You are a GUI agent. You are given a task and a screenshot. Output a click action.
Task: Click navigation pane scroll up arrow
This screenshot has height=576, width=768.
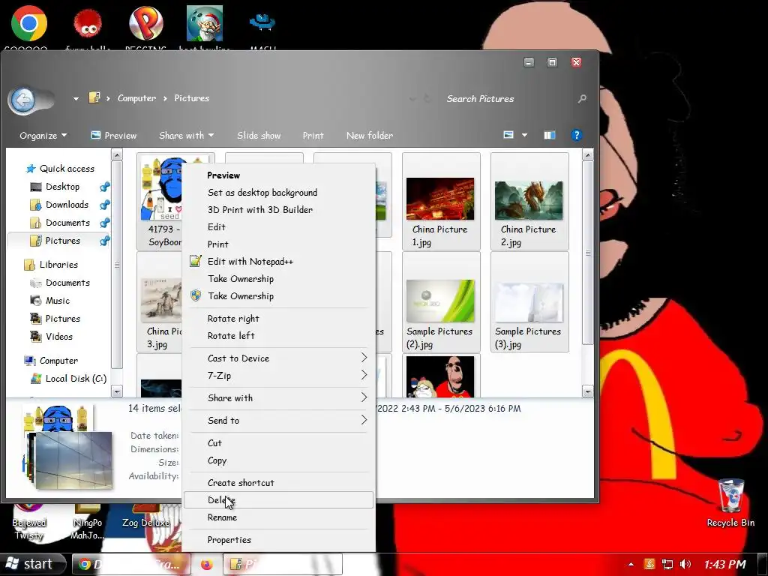tap(117, 155)
